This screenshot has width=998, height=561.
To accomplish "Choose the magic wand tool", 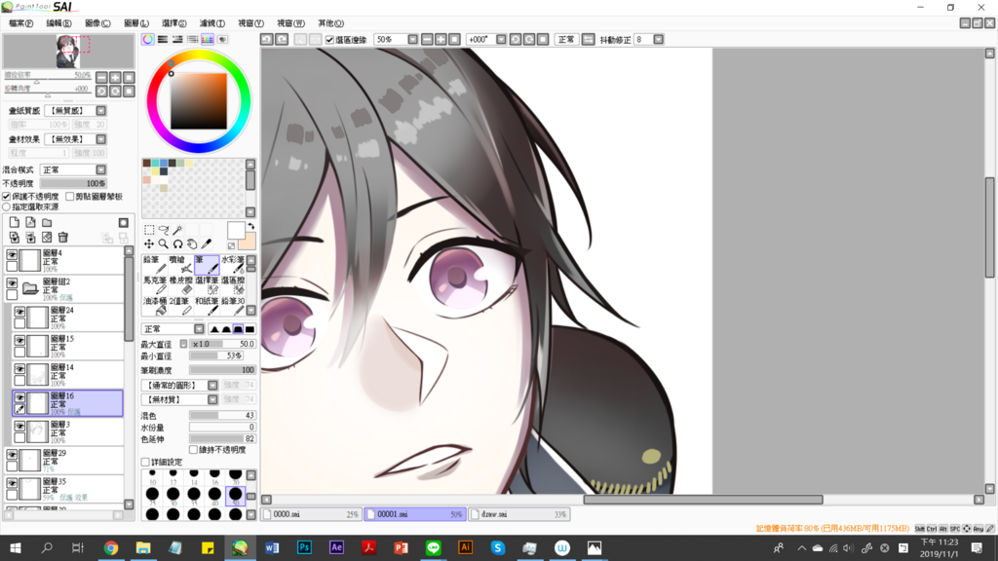I will (177, 230).
